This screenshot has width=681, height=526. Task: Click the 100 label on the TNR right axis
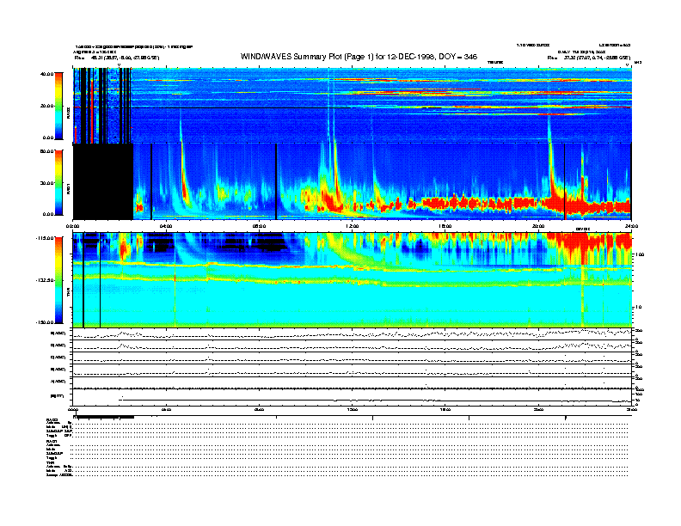tap(639, 254)
